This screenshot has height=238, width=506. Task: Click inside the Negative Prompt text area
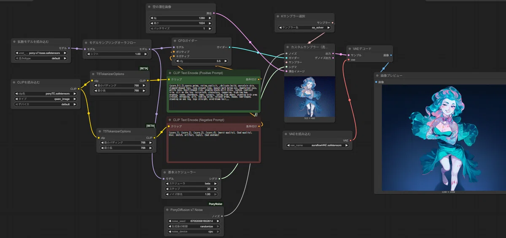point(214,145)
